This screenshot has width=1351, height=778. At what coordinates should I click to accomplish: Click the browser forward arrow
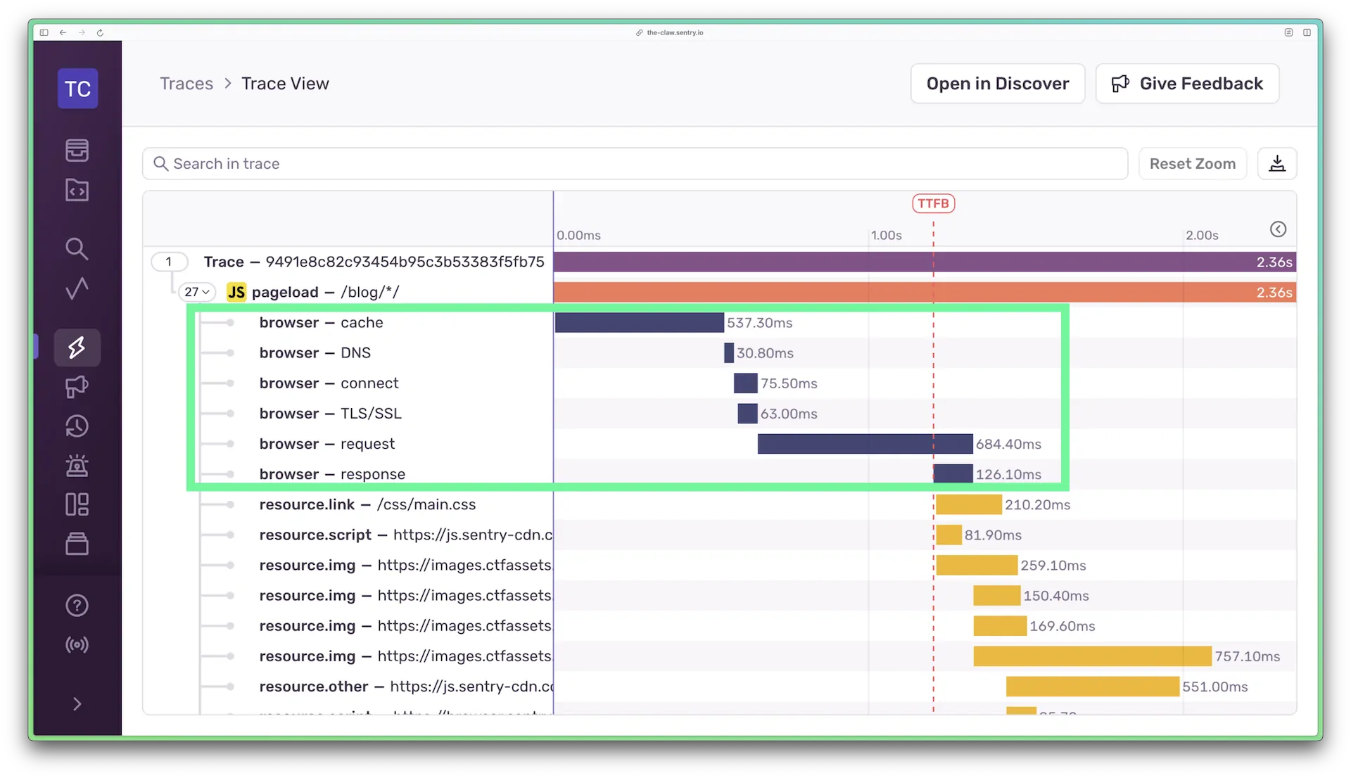[x=82, y=32]
